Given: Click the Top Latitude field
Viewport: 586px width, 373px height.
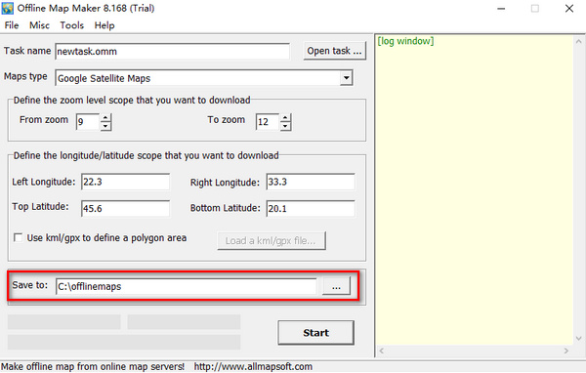Looking at the screenshot, I should click(x=126, y=208).
